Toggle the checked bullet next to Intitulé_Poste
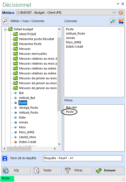The height and width of the screenshot is (182, 126). 16,113
